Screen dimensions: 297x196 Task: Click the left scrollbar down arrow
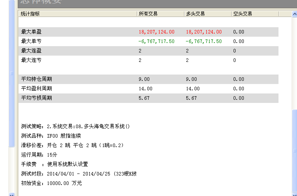click(12, 194)
